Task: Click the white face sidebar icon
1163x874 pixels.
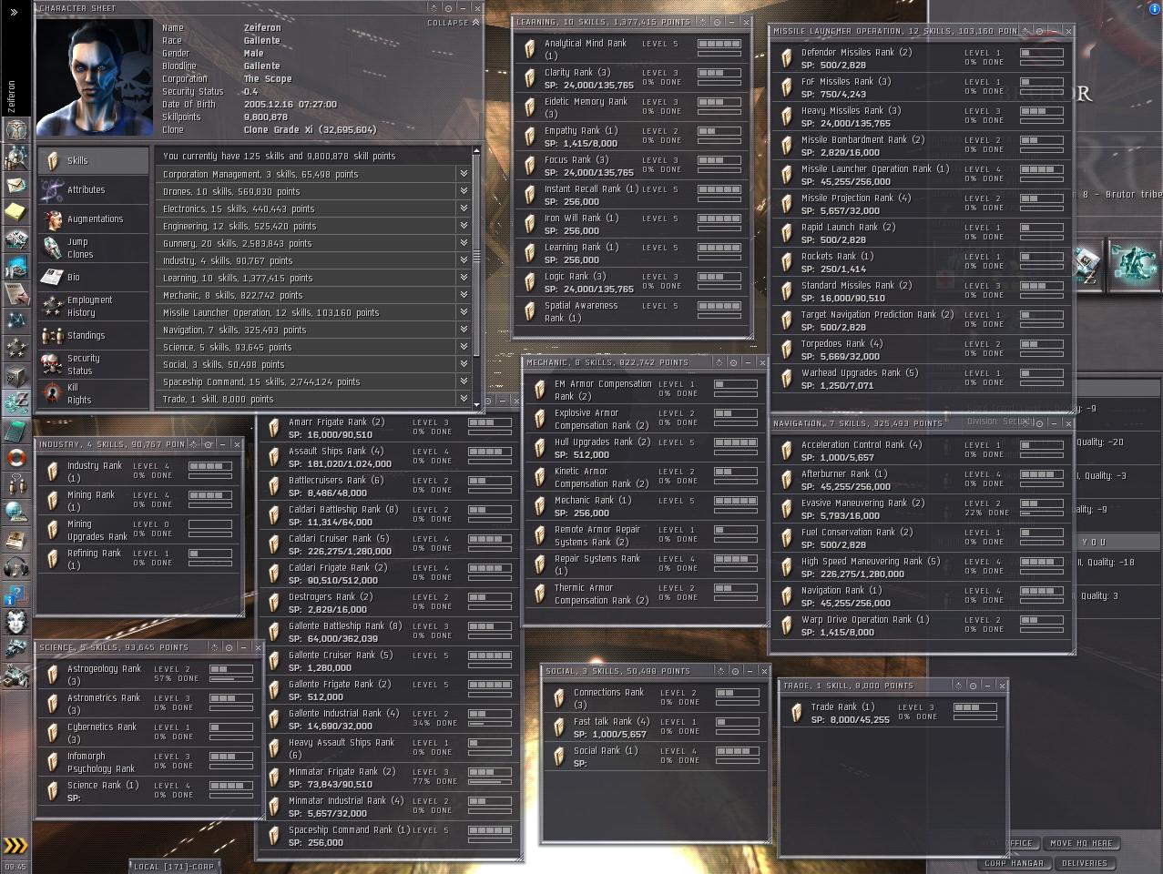Action: (x=15, y=623)
